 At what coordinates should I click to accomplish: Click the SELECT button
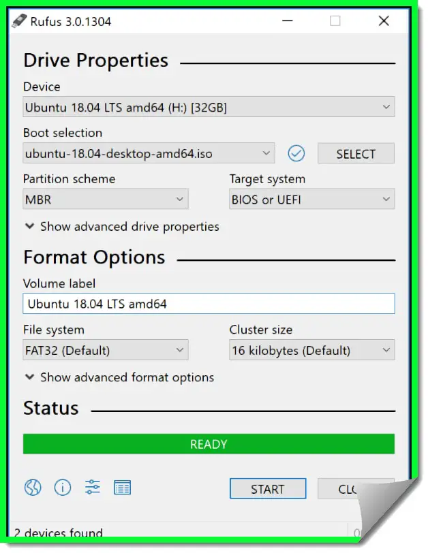tap(356, 153)
